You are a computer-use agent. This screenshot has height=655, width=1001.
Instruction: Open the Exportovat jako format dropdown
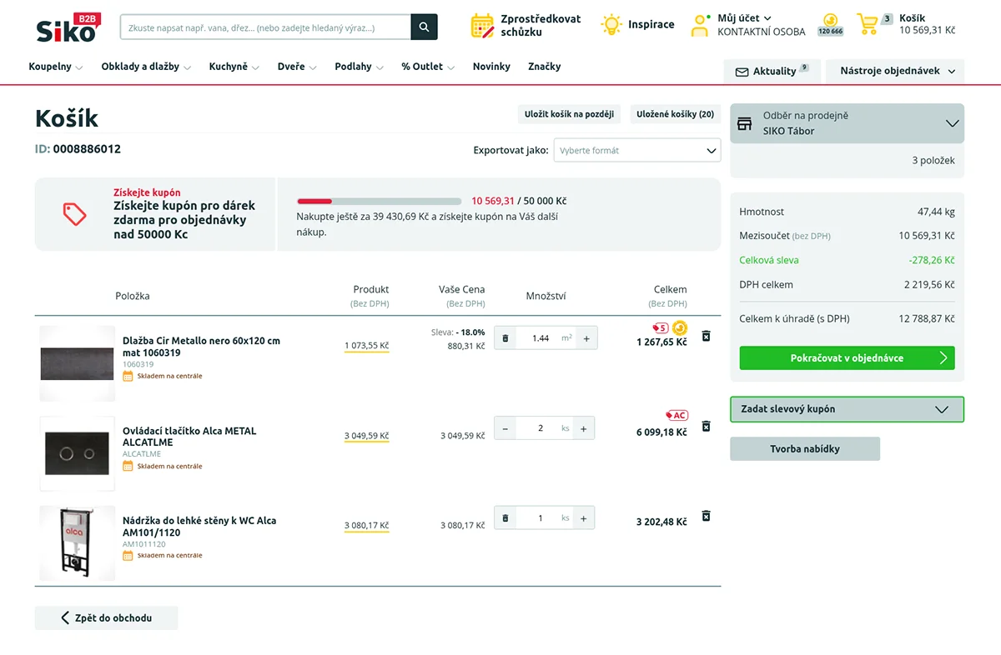click(637, 151)
